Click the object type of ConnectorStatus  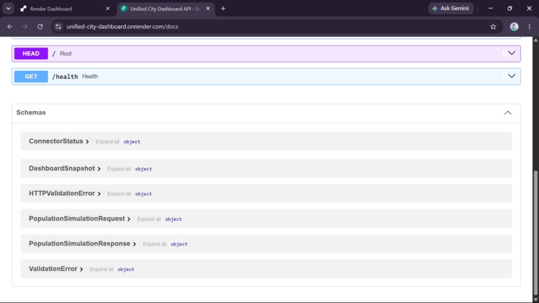132,142
